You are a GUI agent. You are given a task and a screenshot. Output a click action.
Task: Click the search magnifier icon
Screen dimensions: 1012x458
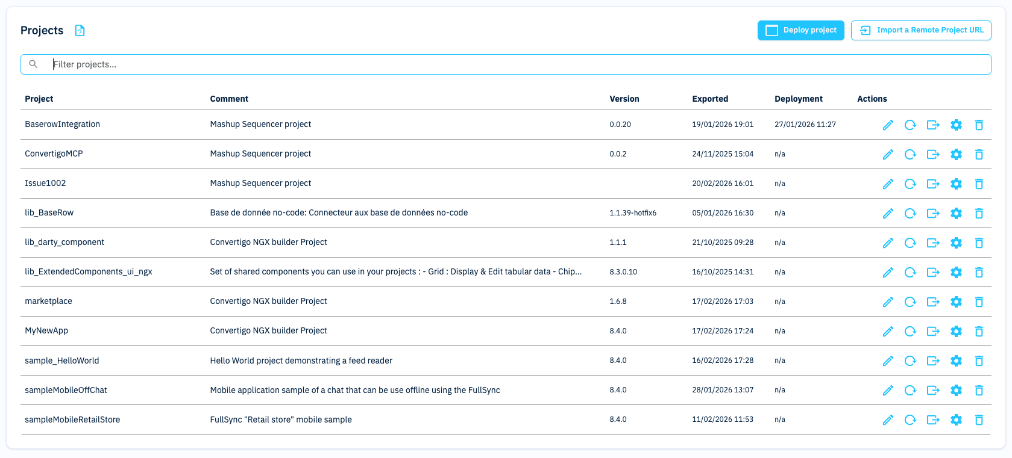coord(34,64)
